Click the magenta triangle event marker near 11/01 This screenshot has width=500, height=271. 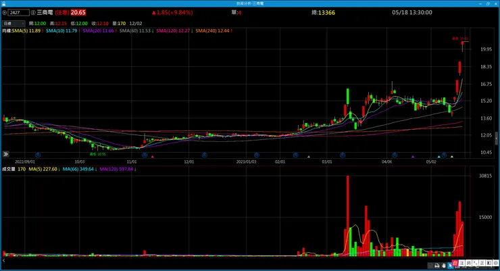[x=153, y=157]
